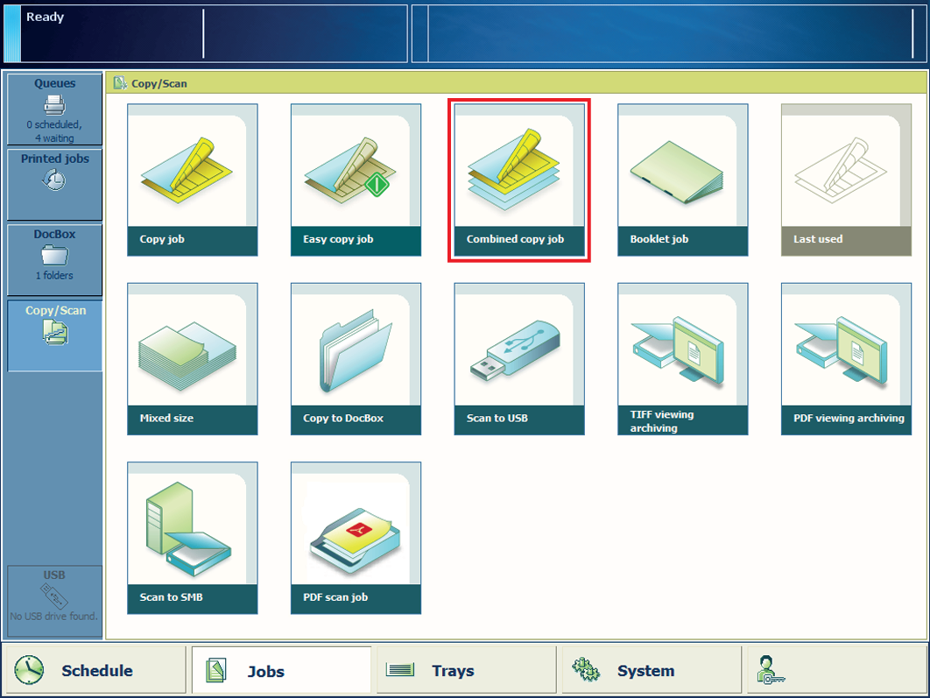Switch to the Schedule tab

[x=95, y=671]
